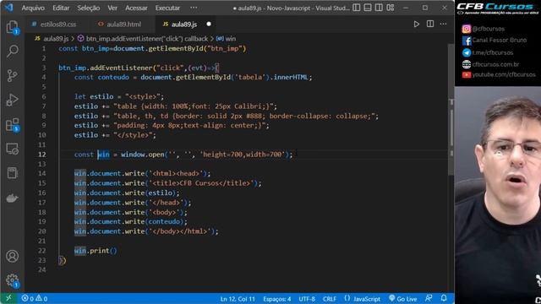541x304 pixels.
Task: Open the Arquivo menu
Action: pyautogui.click(x=33, y=8)
